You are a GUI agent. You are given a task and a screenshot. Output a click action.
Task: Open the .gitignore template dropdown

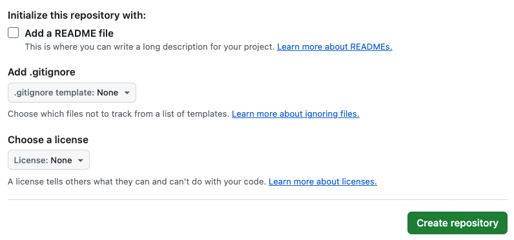(x=72, y=93)
